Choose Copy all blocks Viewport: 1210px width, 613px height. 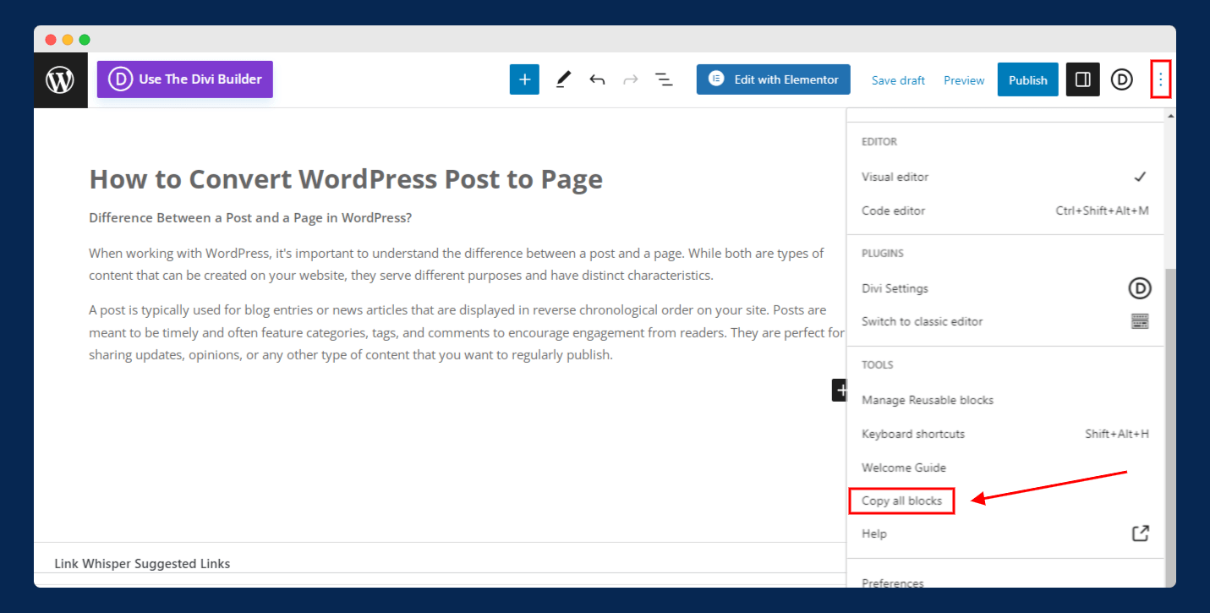coord(901,501)
